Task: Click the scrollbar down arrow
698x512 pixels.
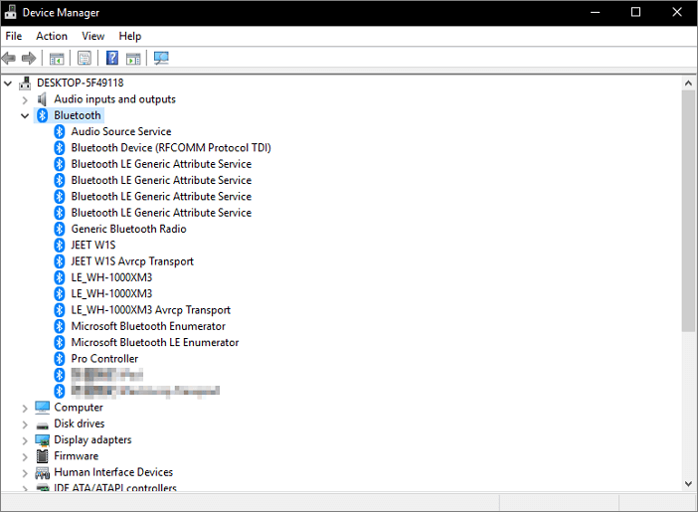Action: [x=688, y=483]
